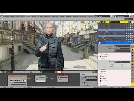This screenshot has height=101, width=134.
Task: Expand the Color Management panel
Action: [x=105, y=54]
